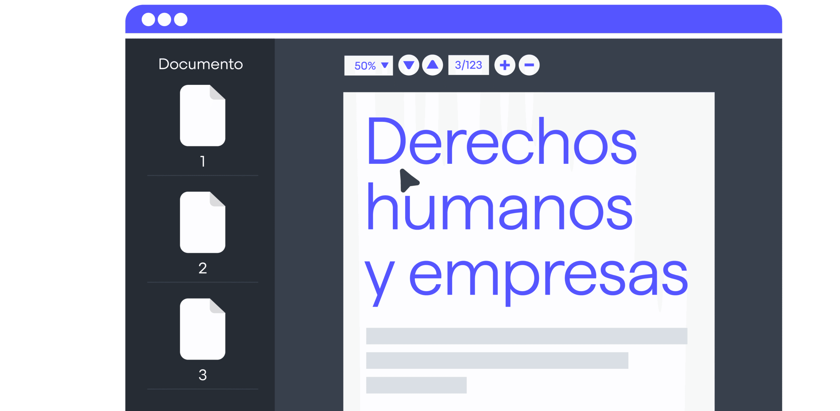
Task: Click the 3/123 page number field
Action: coord(468,65)
